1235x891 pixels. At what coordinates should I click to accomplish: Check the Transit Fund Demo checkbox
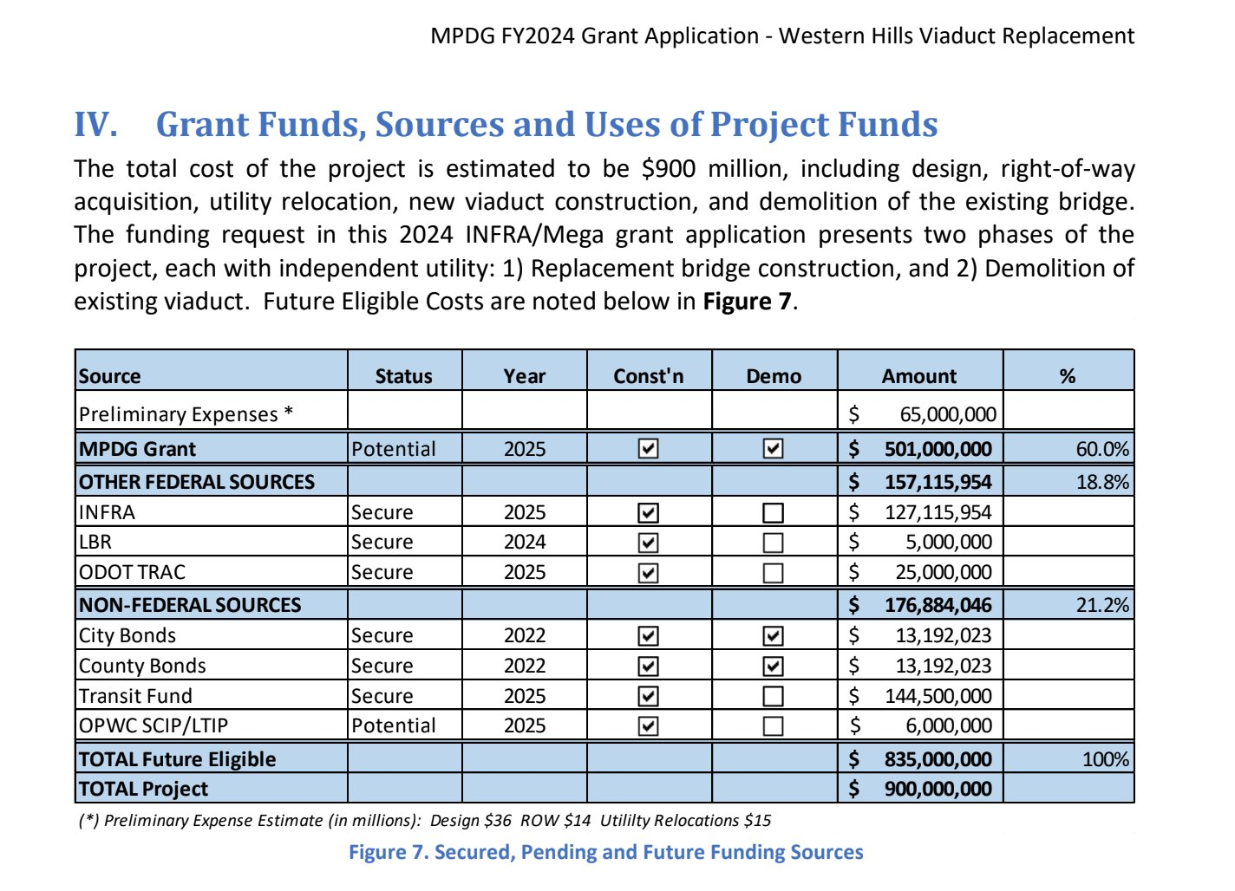773,696
